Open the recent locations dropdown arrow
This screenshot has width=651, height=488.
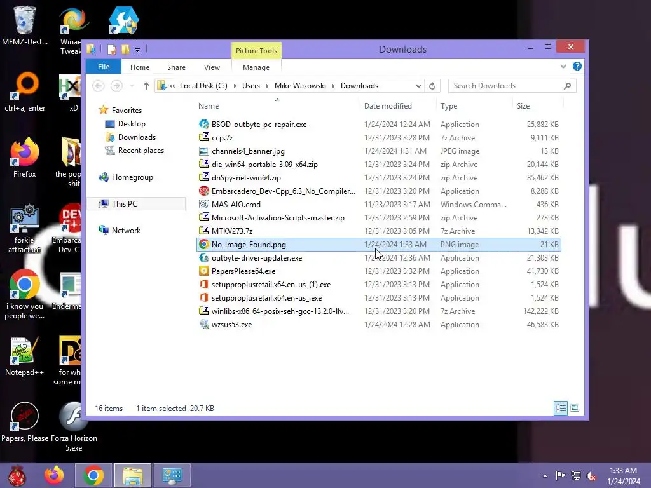[x=132, y=86]
